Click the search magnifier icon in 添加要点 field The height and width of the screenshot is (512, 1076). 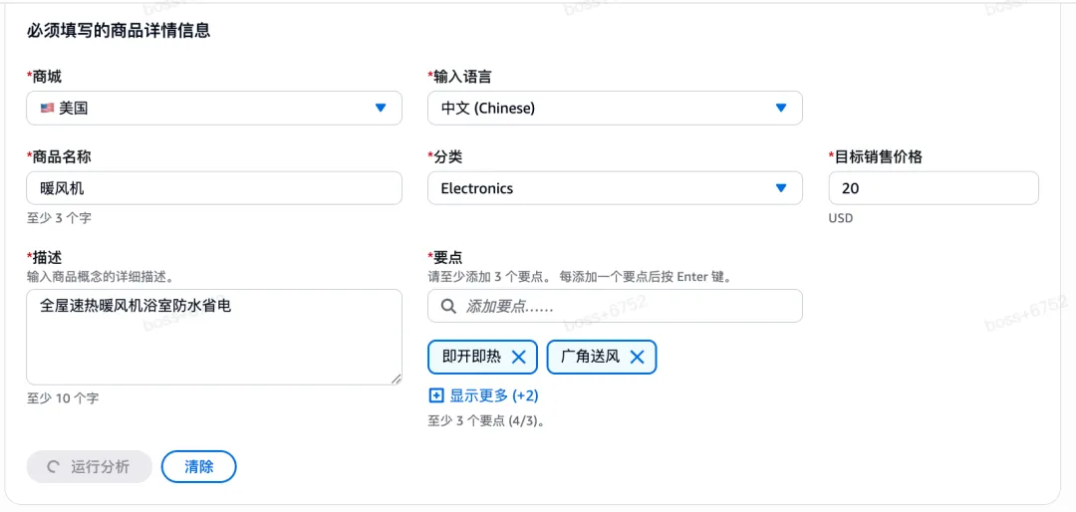pos(448,306)
